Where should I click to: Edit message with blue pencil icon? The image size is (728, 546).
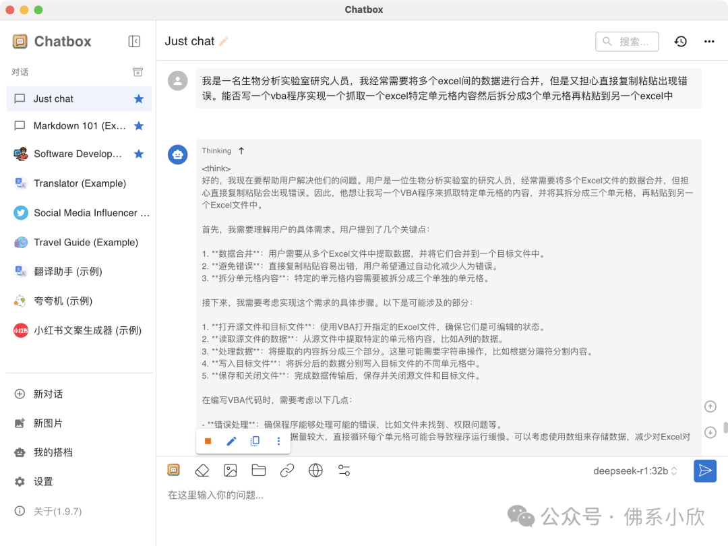231,441
